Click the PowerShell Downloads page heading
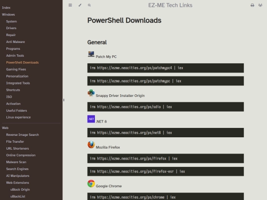 [x=124, y=20]
